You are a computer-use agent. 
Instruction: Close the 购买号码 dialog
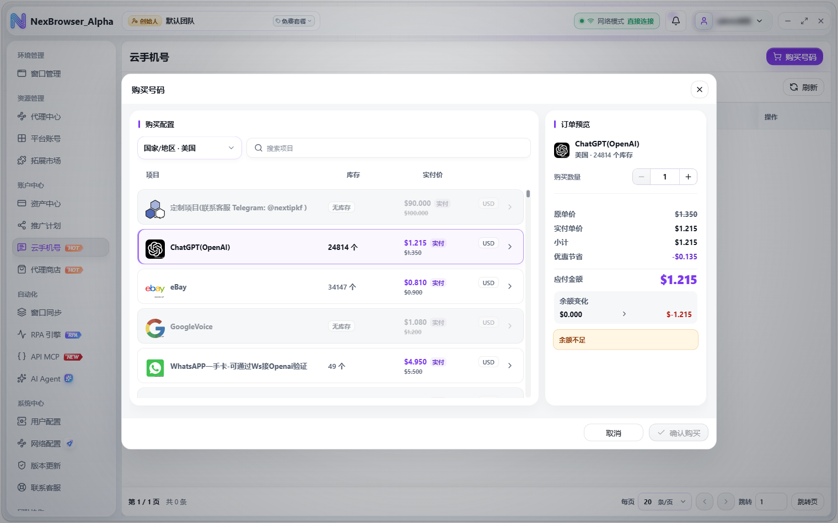point(700,90)
